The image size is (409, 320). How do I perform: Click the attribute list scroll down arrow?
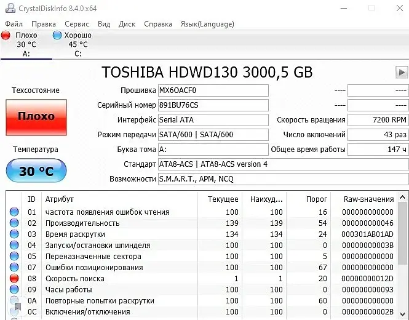point(402,313)
